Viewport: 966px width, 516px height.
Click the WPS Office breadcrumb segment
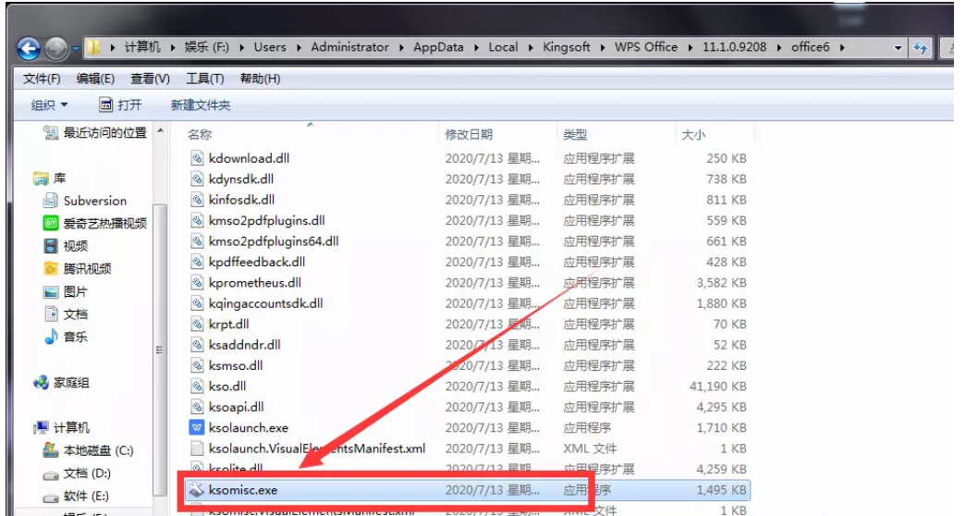point(645,47)
